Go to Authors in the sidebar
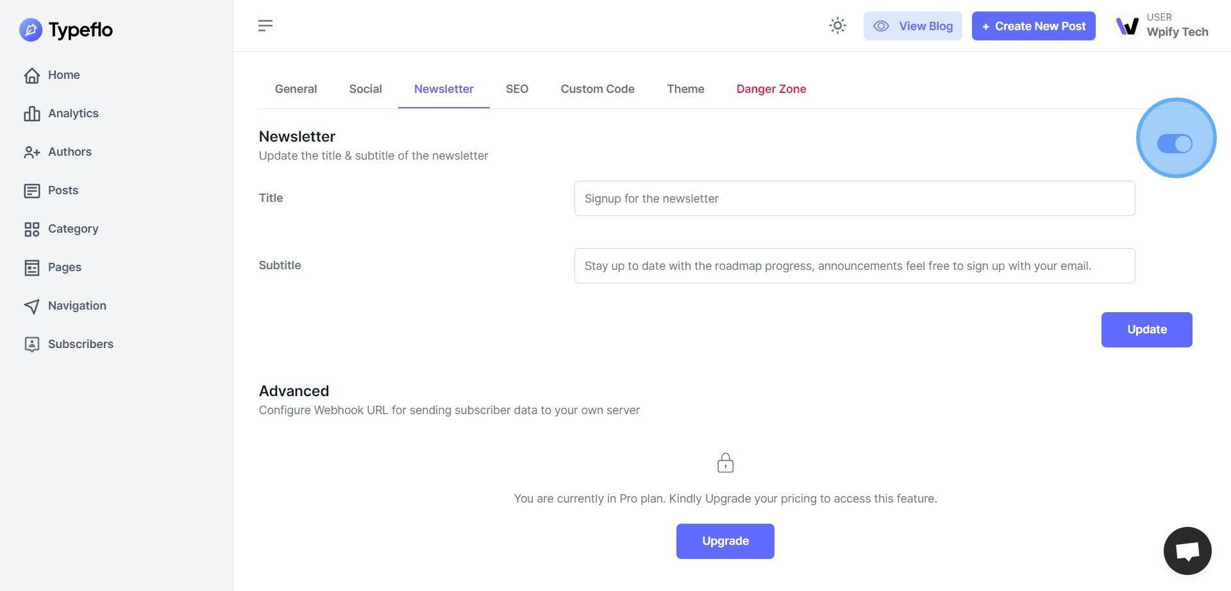The height and width of the screenshot is (591, 1231). tap(69, 152)
